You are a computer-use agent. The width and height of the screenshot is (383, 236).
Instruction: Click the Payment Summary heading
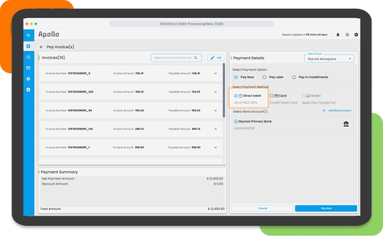point(59,172)
